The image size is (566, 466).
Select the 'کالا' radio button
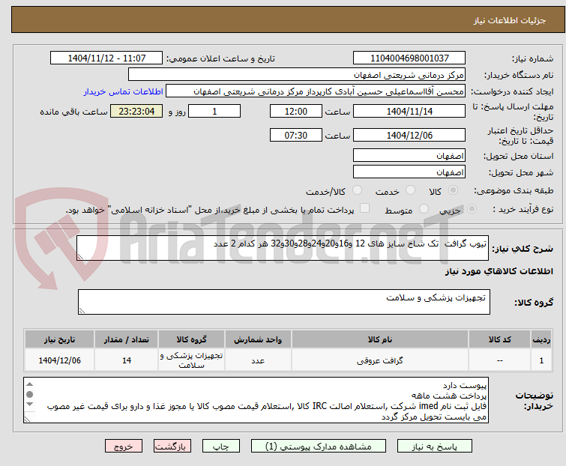click(453, 190)
